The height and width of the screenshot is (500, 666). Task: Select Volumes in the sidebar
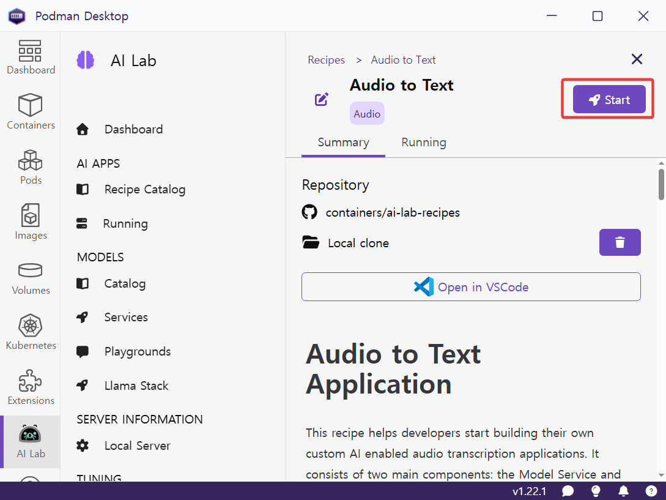(31, 277)
